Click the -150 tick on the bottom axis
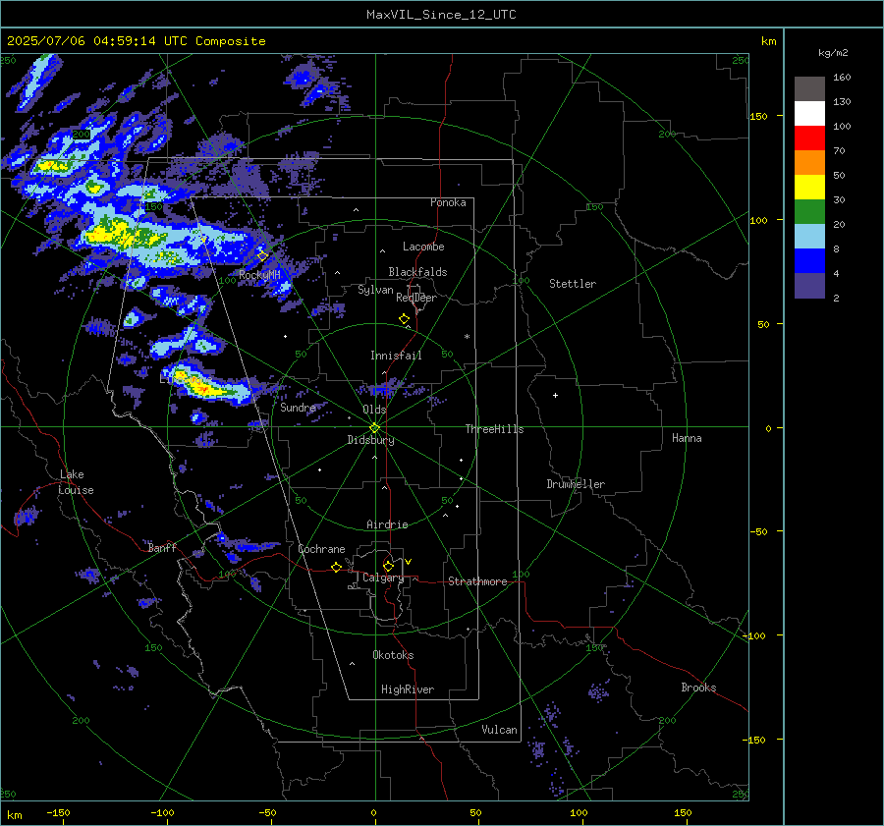This screenshot has width=884, height=826. [58, 813]
